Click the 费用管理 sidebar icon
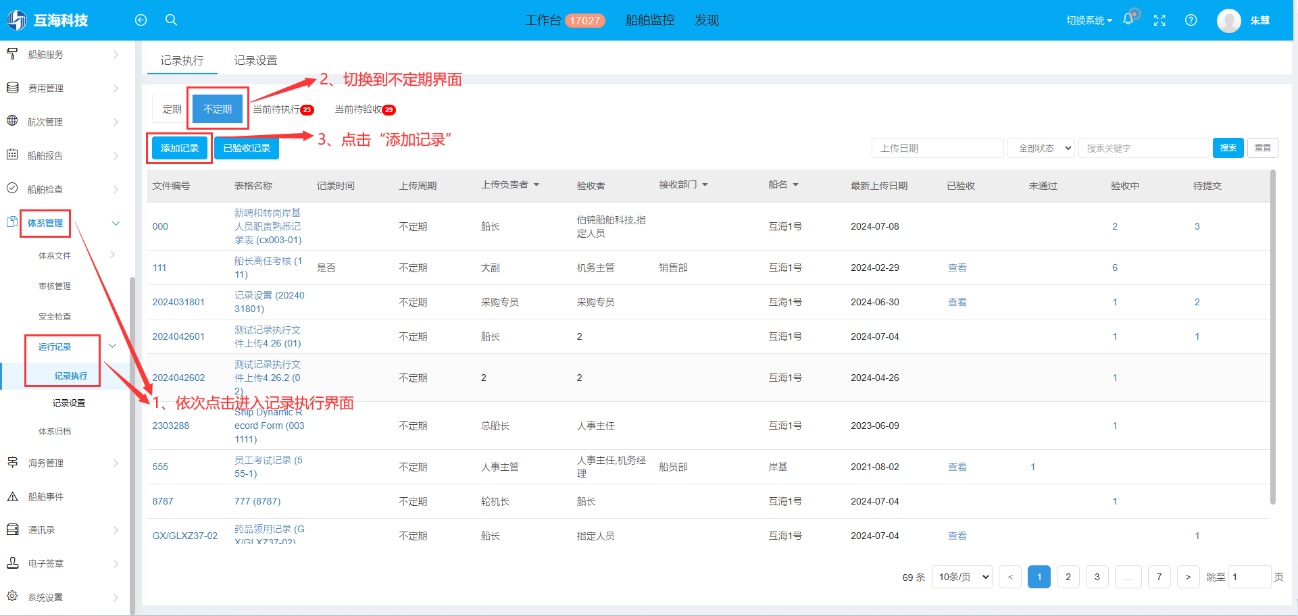Image resolution: width=1298 pixels, height=616 pixels. [x=12, y=88]
